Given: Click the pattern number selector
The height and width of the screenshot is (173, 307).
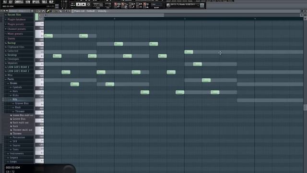Looking at the screenshot, I should coord(108,4).
